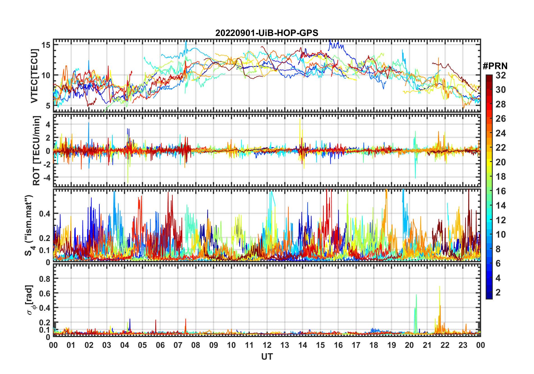Click hour tick 11 on UT axis
Screen dimensions: 534x374
[249, 345]
